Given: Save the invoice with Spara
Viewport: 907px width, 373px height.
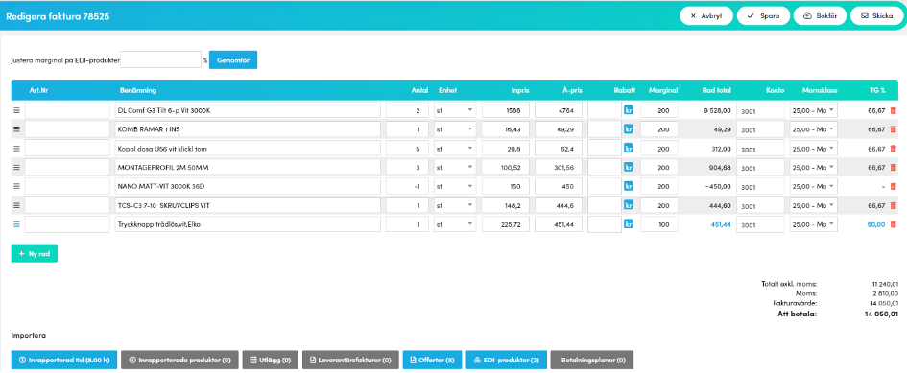Looking at the screenshot, I should [763, 16].
